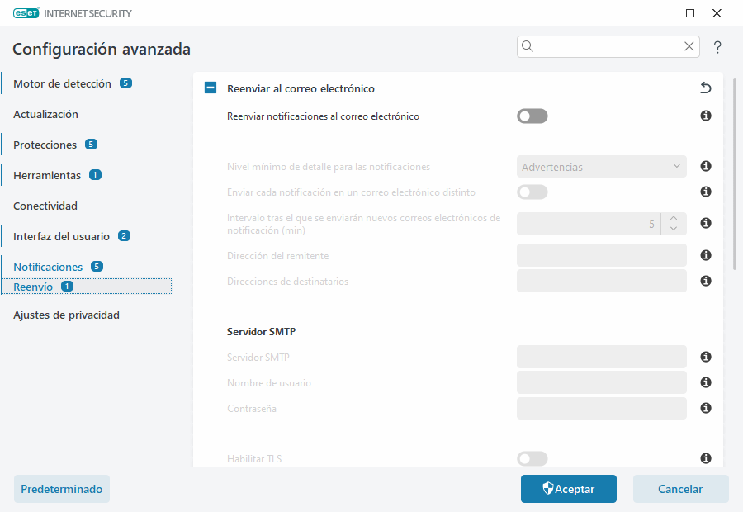Clear the search box with the X icon
Image resolution: width=743 pixels, height=512 pixels.
point(689,46)
